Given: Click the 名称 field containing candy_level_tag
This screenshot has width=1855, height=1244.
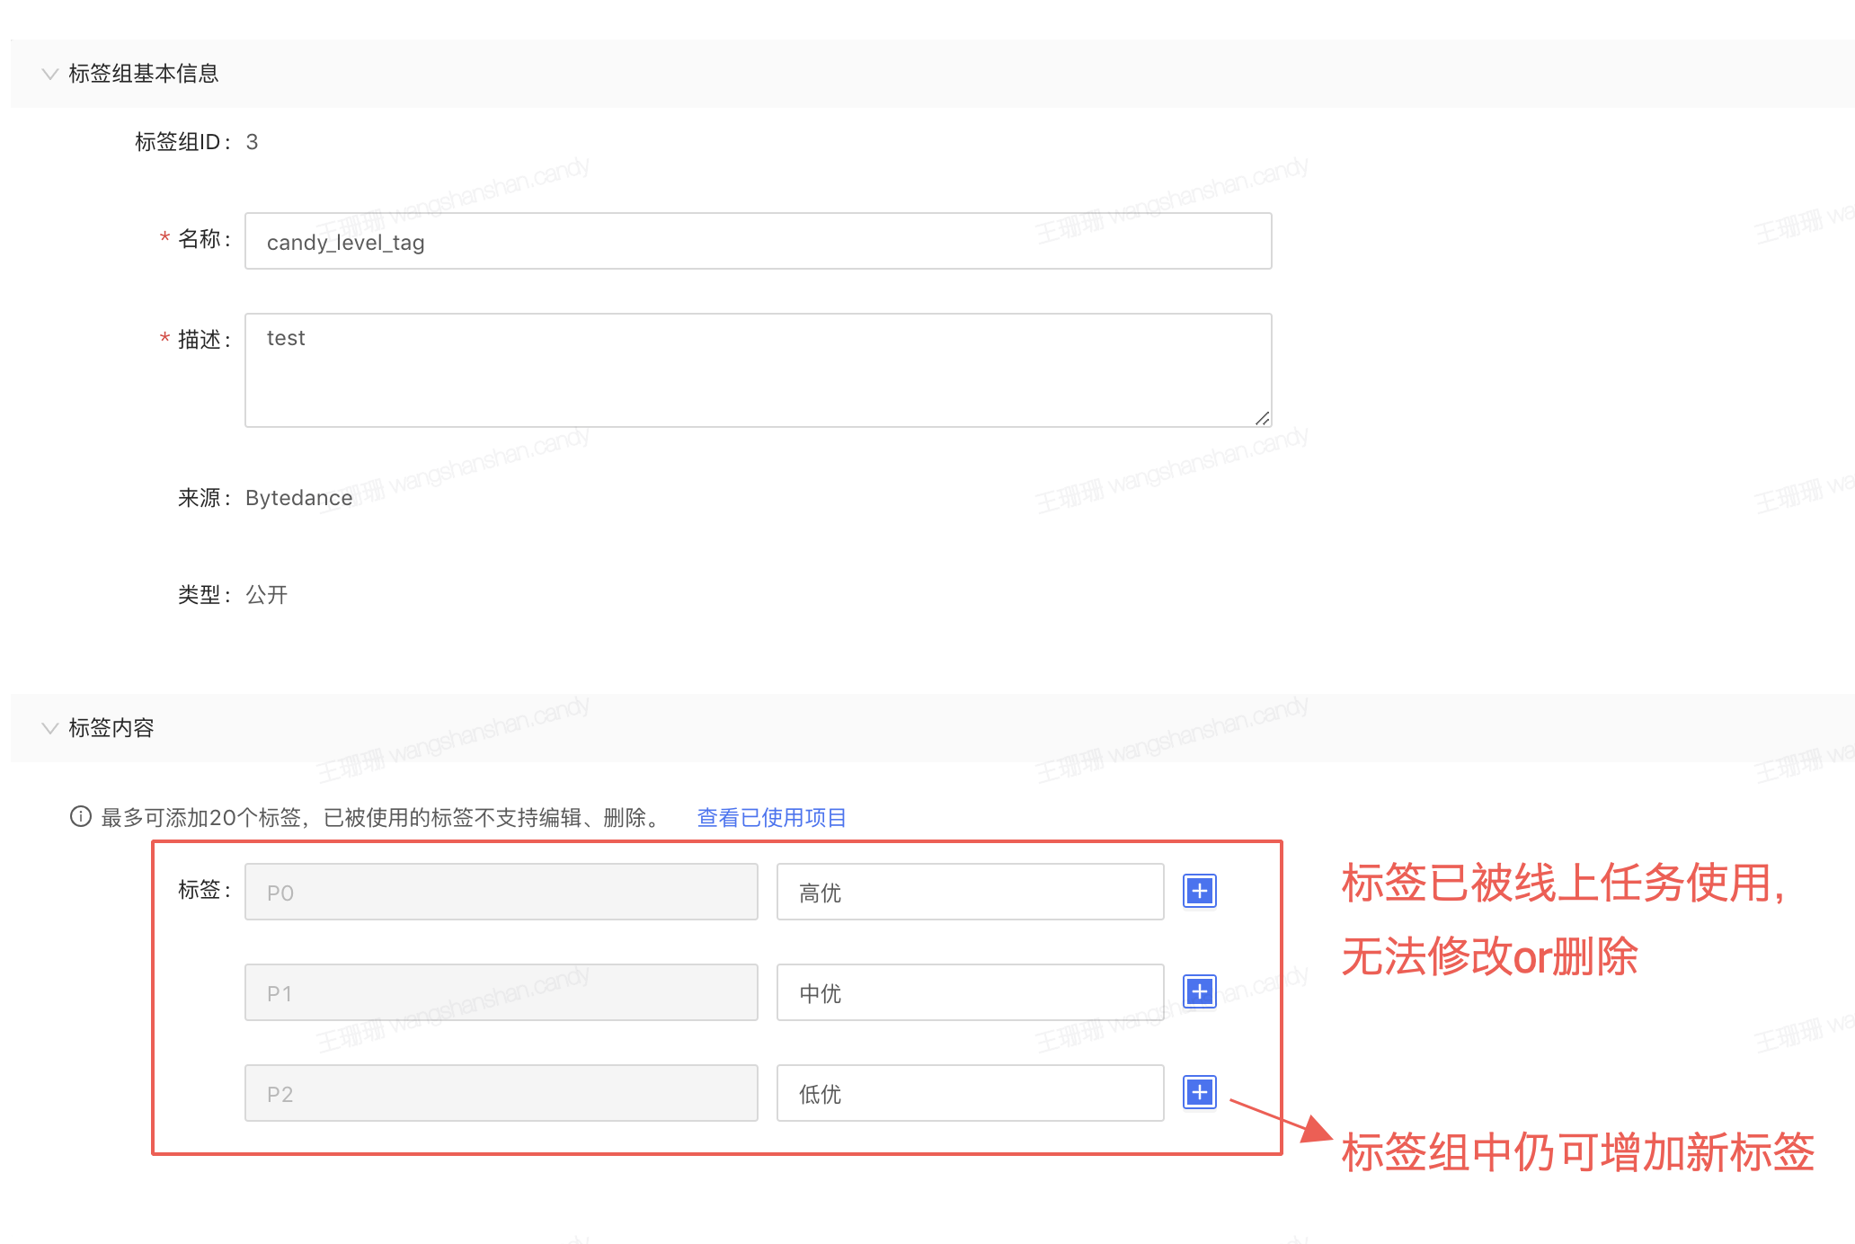Looking at the screenshot, I should tap(758, 242).
